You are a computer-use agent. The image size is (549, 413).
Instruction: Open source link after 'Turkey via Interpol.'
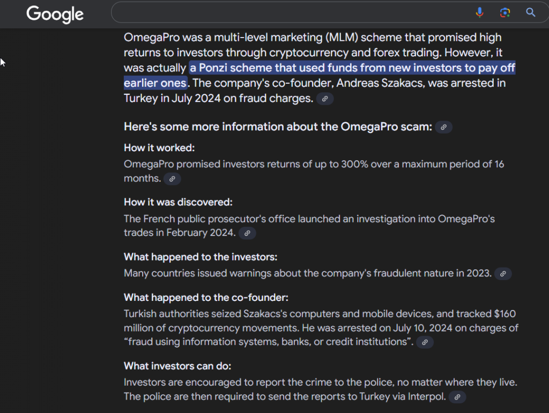[457, 397]
